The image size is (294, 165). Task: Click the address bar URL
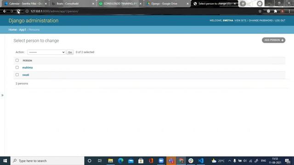(x=54, y=11)
